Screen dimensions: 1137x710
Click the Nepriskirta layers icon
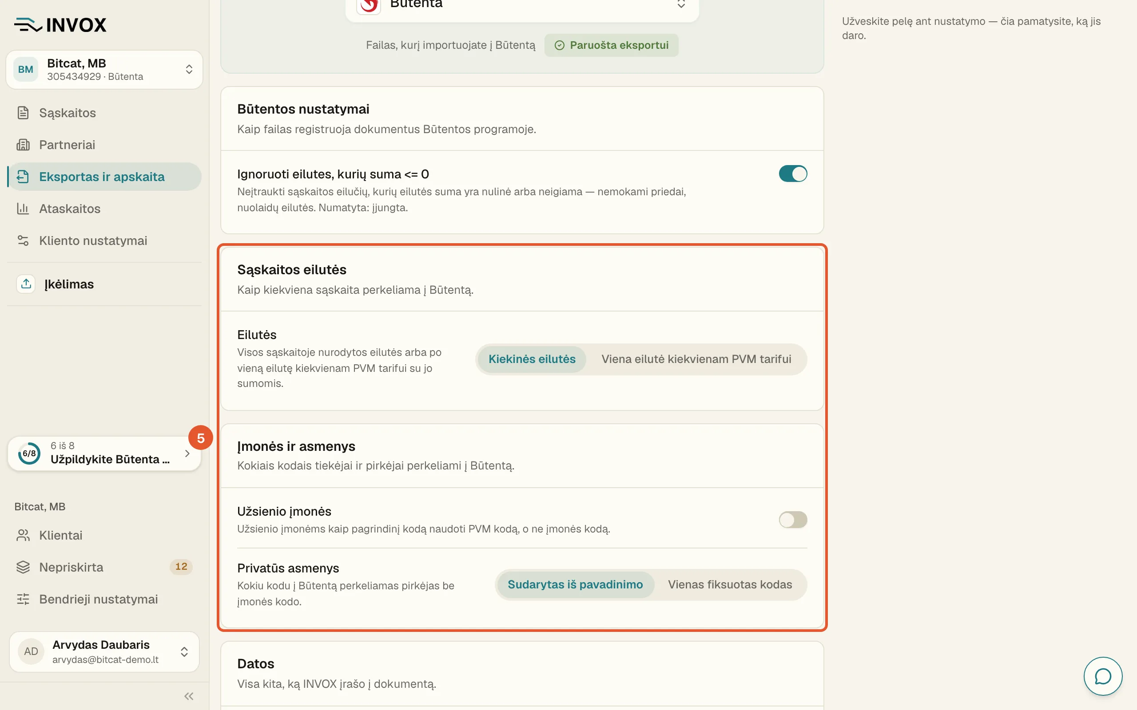(x=23, y=567)
